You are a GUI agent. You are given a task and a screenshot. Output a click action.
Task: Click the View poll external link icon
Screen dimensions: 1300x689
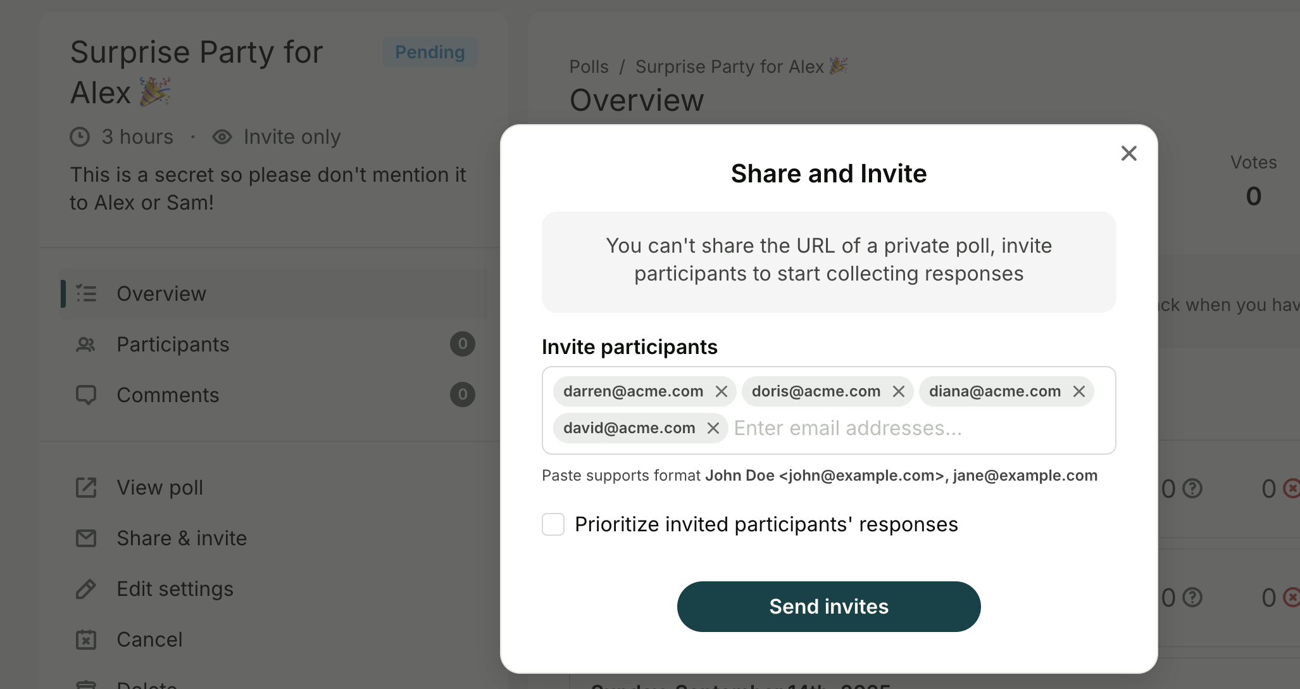point(86,488)
